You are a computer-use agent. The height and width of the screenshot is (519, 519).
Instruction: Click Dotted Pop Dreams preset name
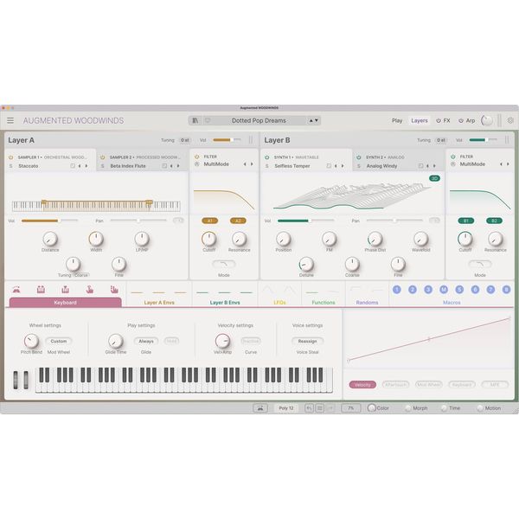[259, 120]
